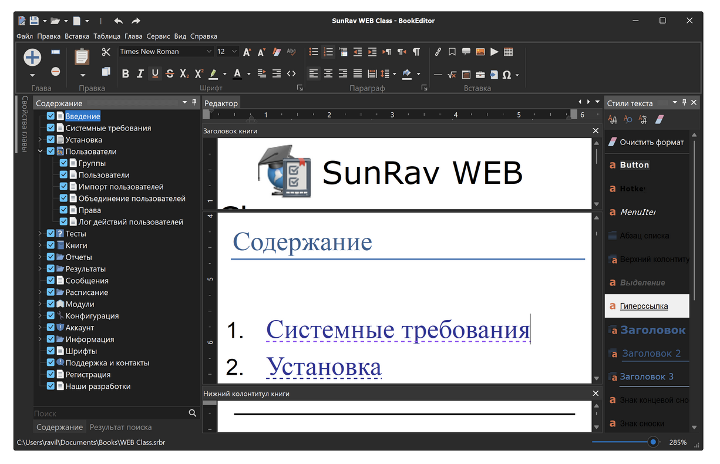Click the Системные требования link in the editor
The height and width of the screenshot is (464, 720).
pyautogui.click(x=398, y=330)
